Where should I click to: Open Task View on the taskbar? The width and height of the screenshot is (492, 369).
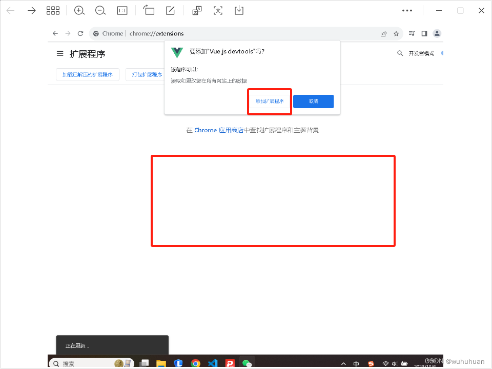point(144,363)
